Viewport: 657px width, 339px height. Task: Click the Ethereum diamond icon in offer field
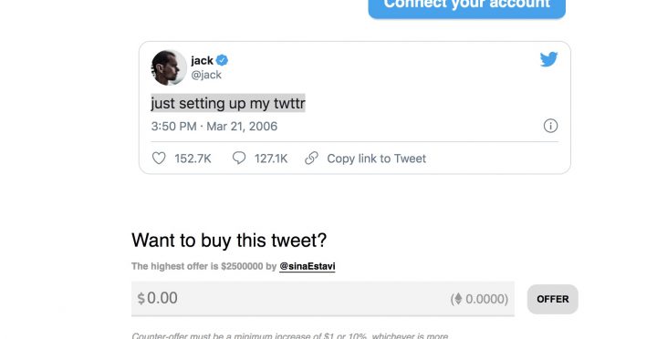click(458, 298)
